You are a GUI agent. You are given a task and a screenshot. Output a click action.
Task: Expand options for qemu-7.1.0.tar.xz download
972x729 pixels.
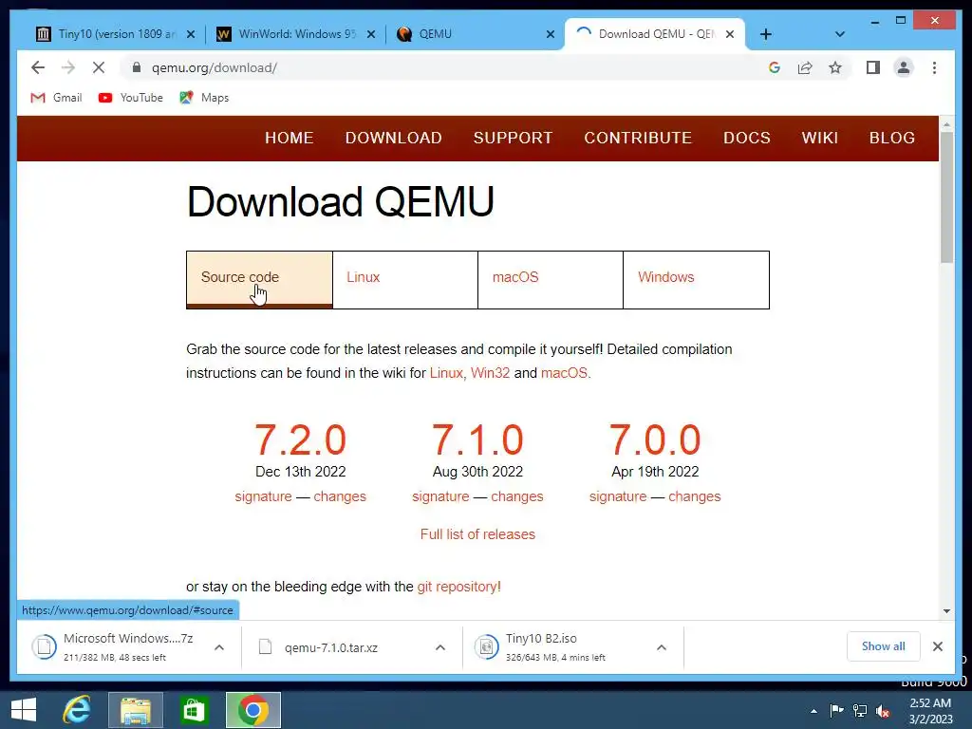[440, 647]
